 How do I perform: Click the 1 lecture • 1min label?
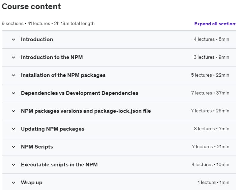coord(213,183)
